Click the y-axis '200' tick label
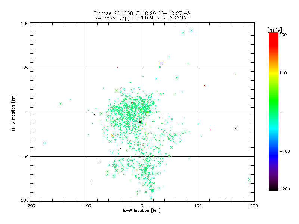 tap(25, 24)
